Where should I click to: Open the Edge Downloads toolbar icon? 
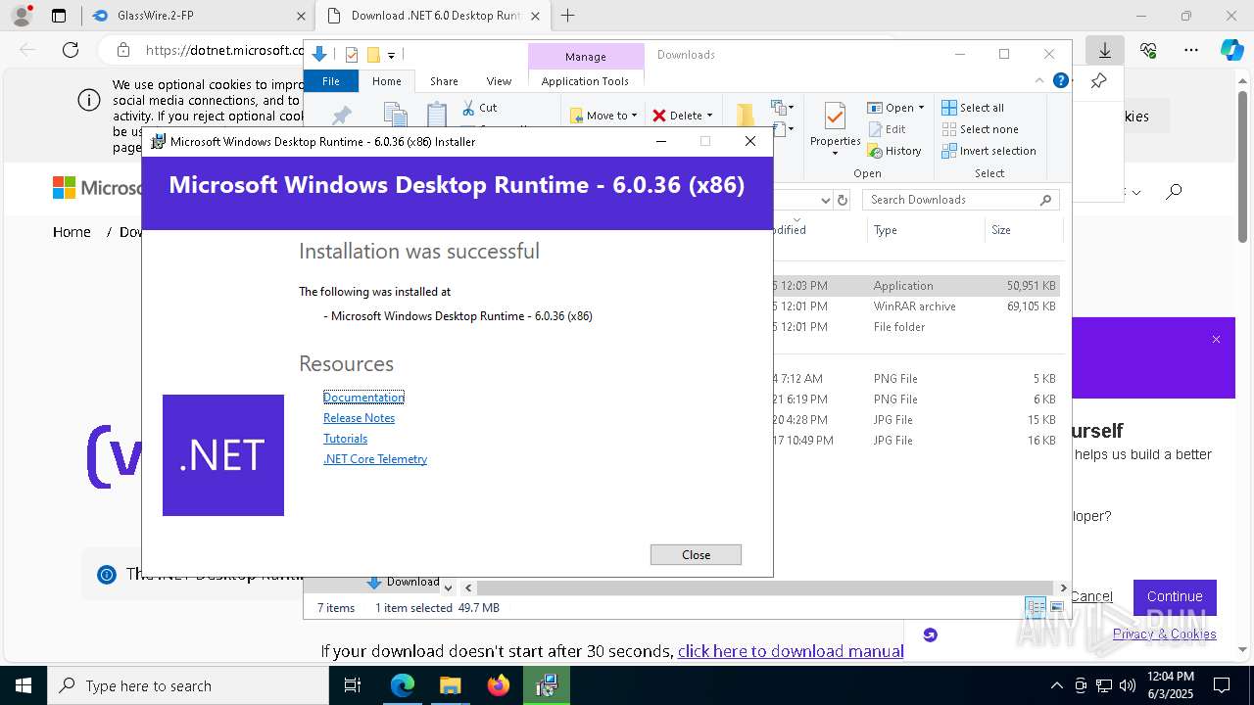(x=1105, y=50)
